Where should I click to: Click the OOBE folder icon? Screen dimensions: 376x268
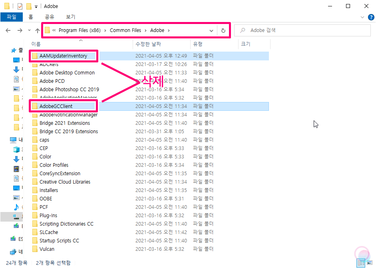pyautogui.click(x=35, y=198)
